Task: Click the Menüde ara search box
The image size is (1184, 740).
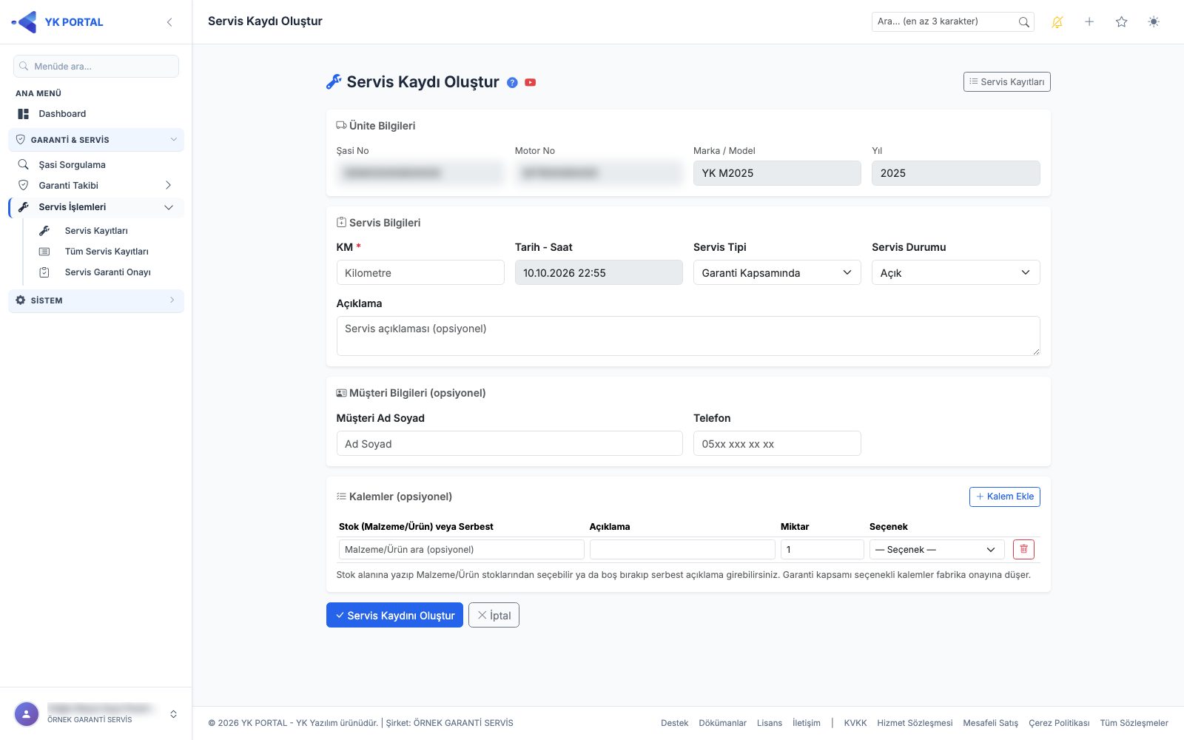Action: (x=96, y=66)
